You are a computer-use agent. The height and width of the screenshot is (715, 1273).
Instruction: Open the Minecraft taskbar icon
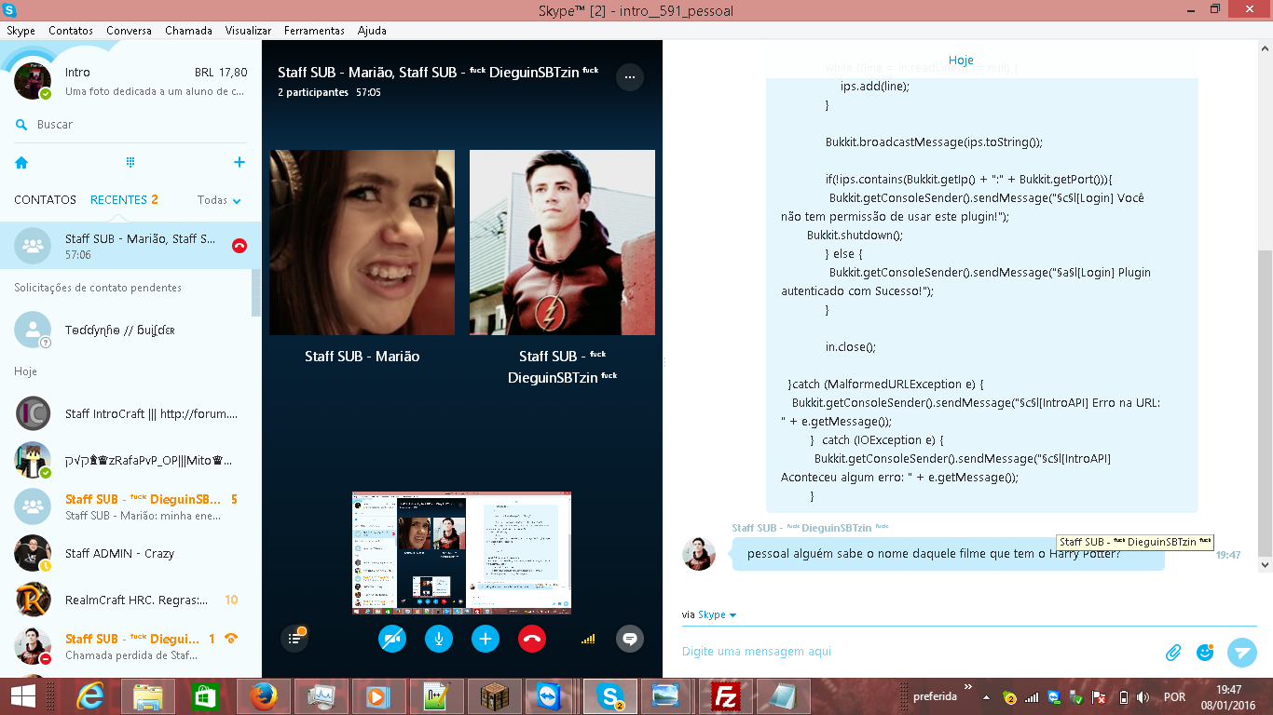coord(495,696)
